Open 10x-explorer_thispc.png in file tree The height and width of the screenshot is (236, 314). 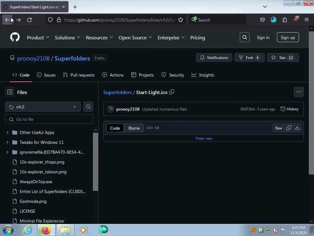click(42, 162)
